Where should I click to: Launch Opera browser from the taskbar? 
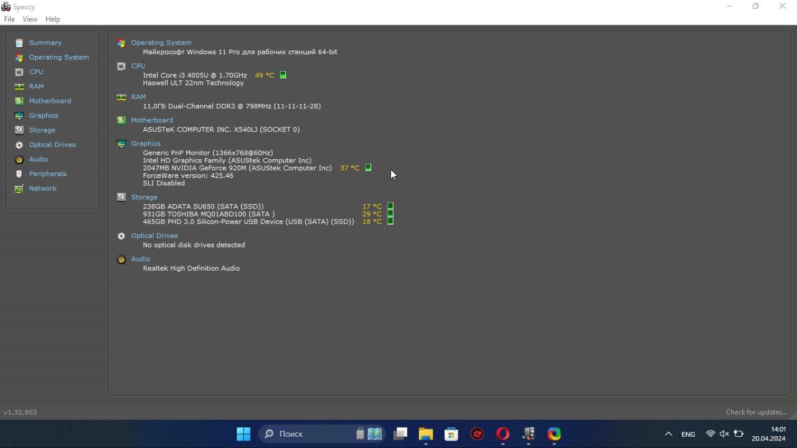[x=502, y=434]
